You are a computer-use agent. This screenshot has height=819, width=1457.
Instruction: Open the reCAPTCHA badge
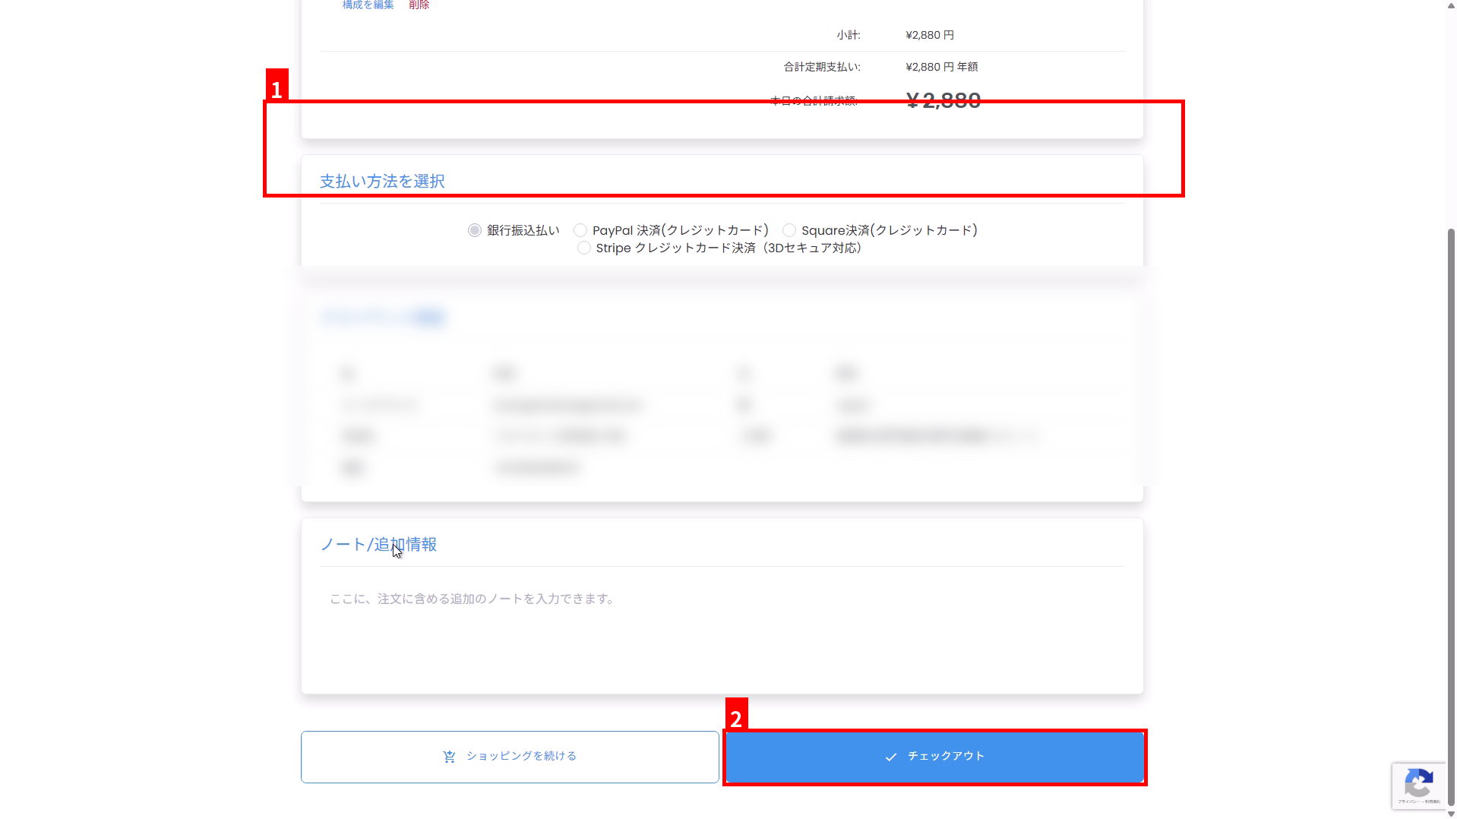coord(1418,785)
